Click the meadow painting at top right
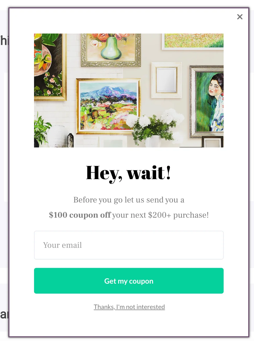The height and width of the screenshot is (341, 254). coord(193,41)
